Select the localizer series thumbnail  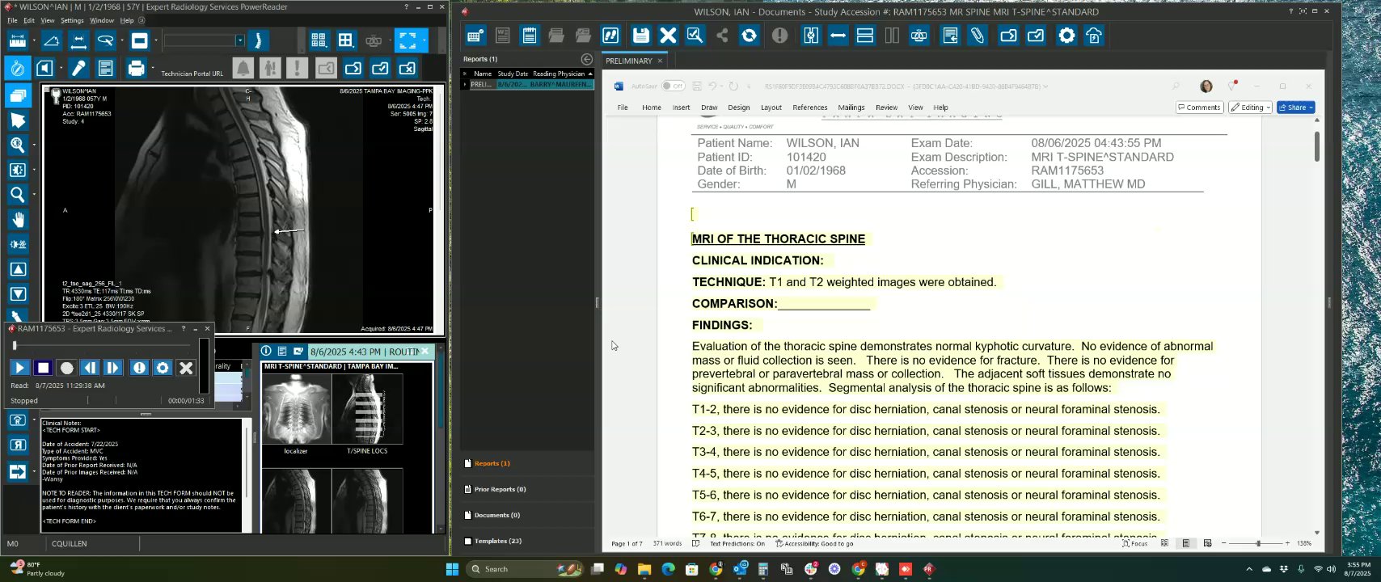[296, 408]
